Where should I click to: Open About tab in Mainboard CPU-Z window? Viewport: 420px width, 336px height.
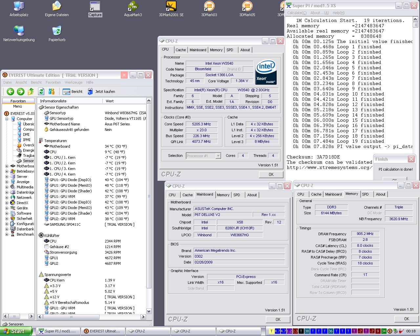[x=252, y=195]
